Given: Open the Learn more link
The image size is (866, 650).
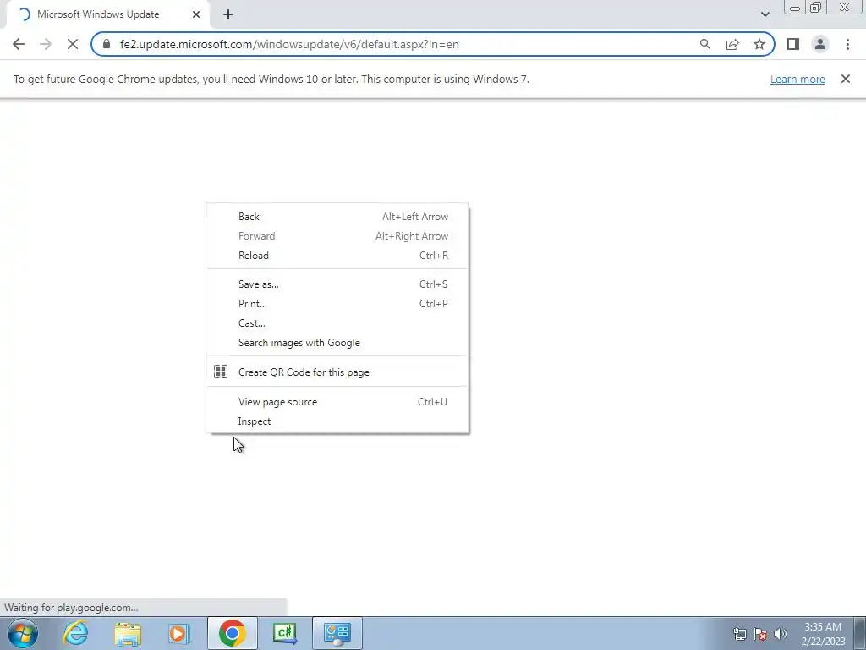Looking at the screenshot, I should tap(797, 79).
